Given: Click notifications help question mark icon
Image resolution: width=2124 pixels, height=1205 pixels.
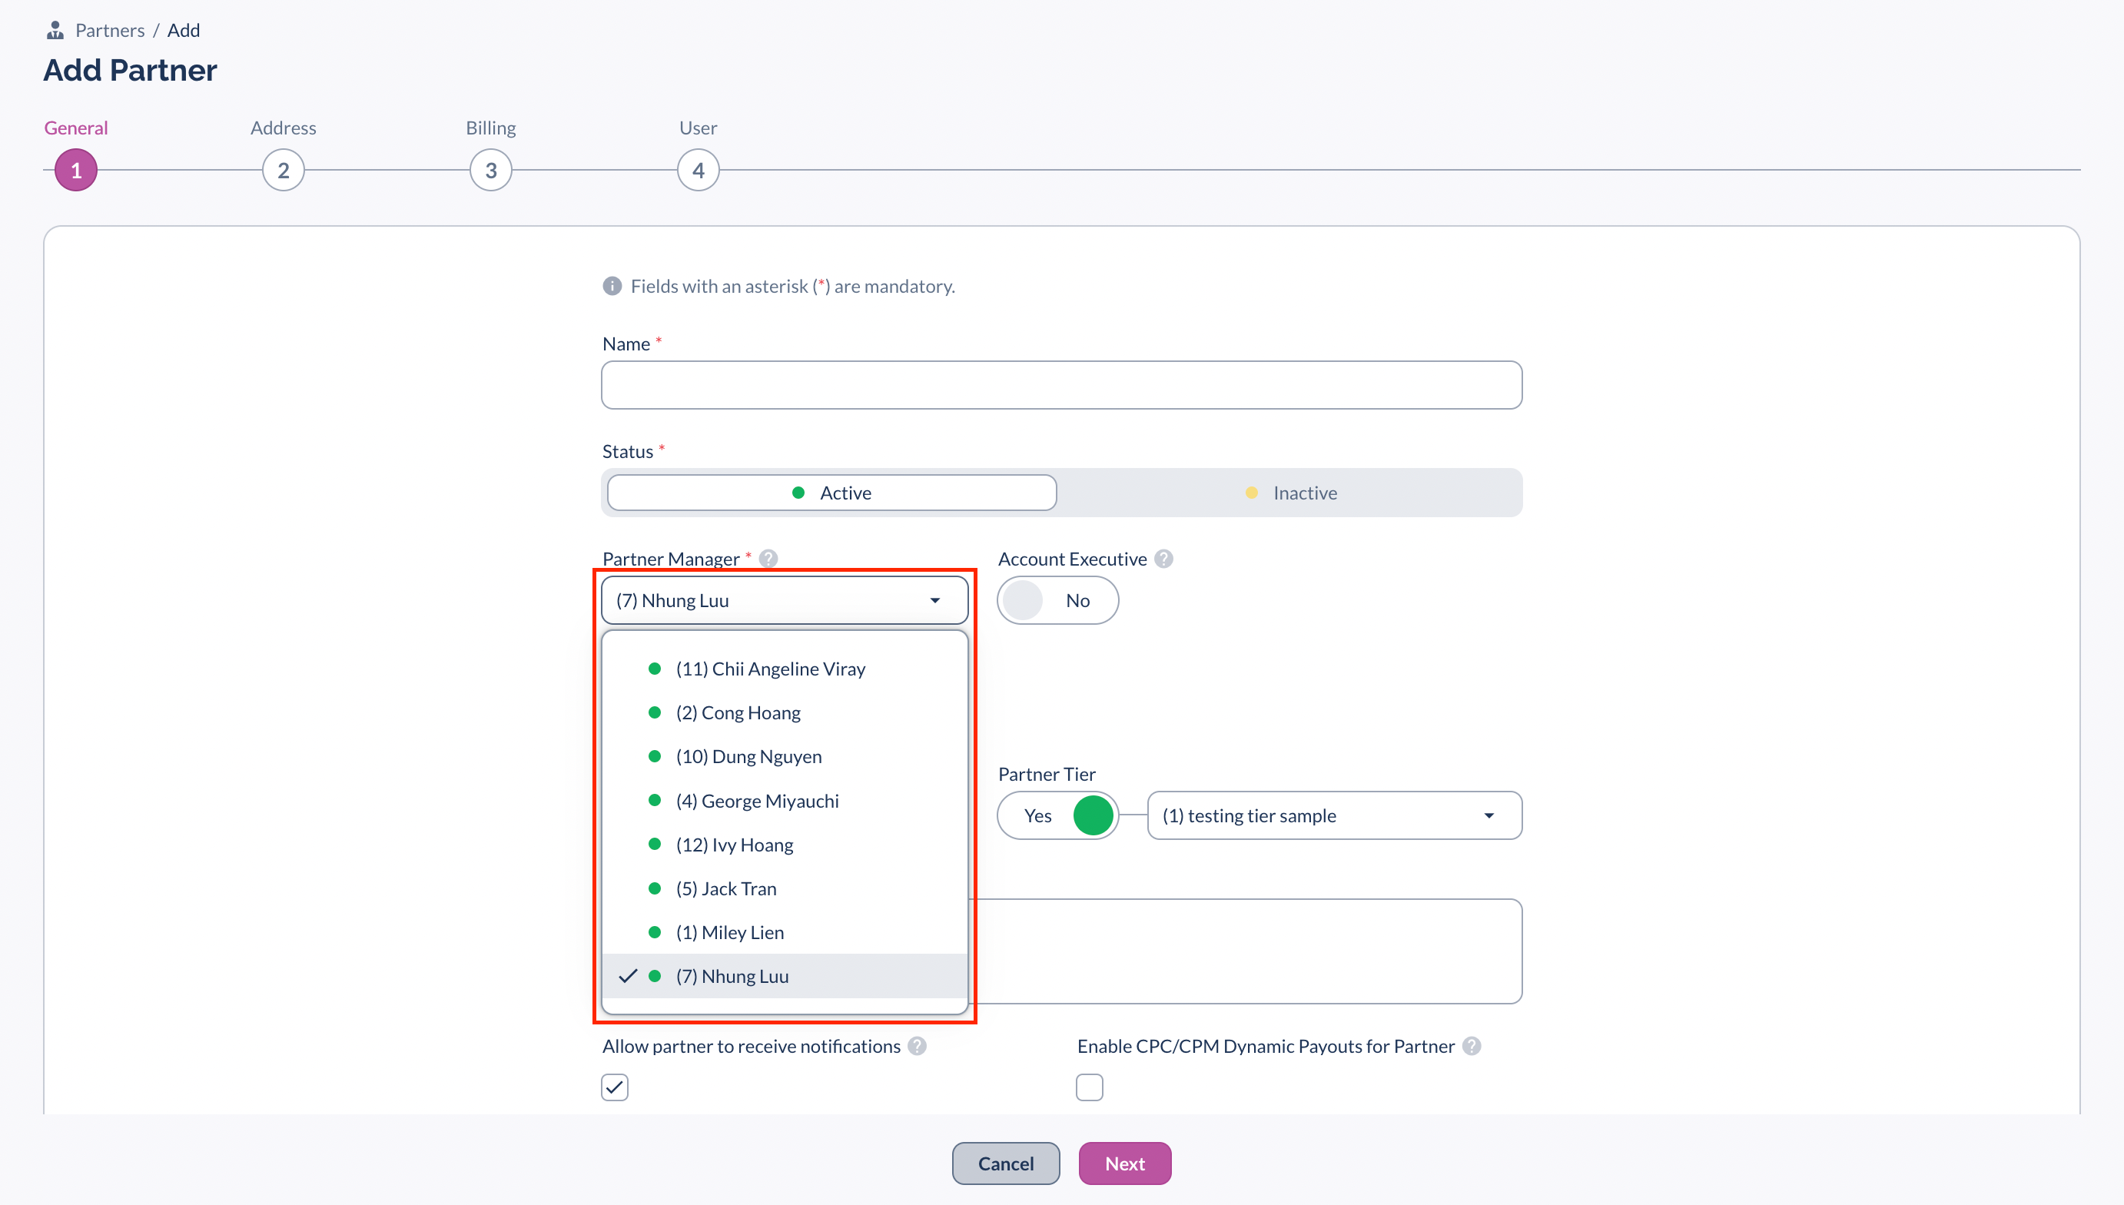Looking at the screenshot, I should 917,1046.
